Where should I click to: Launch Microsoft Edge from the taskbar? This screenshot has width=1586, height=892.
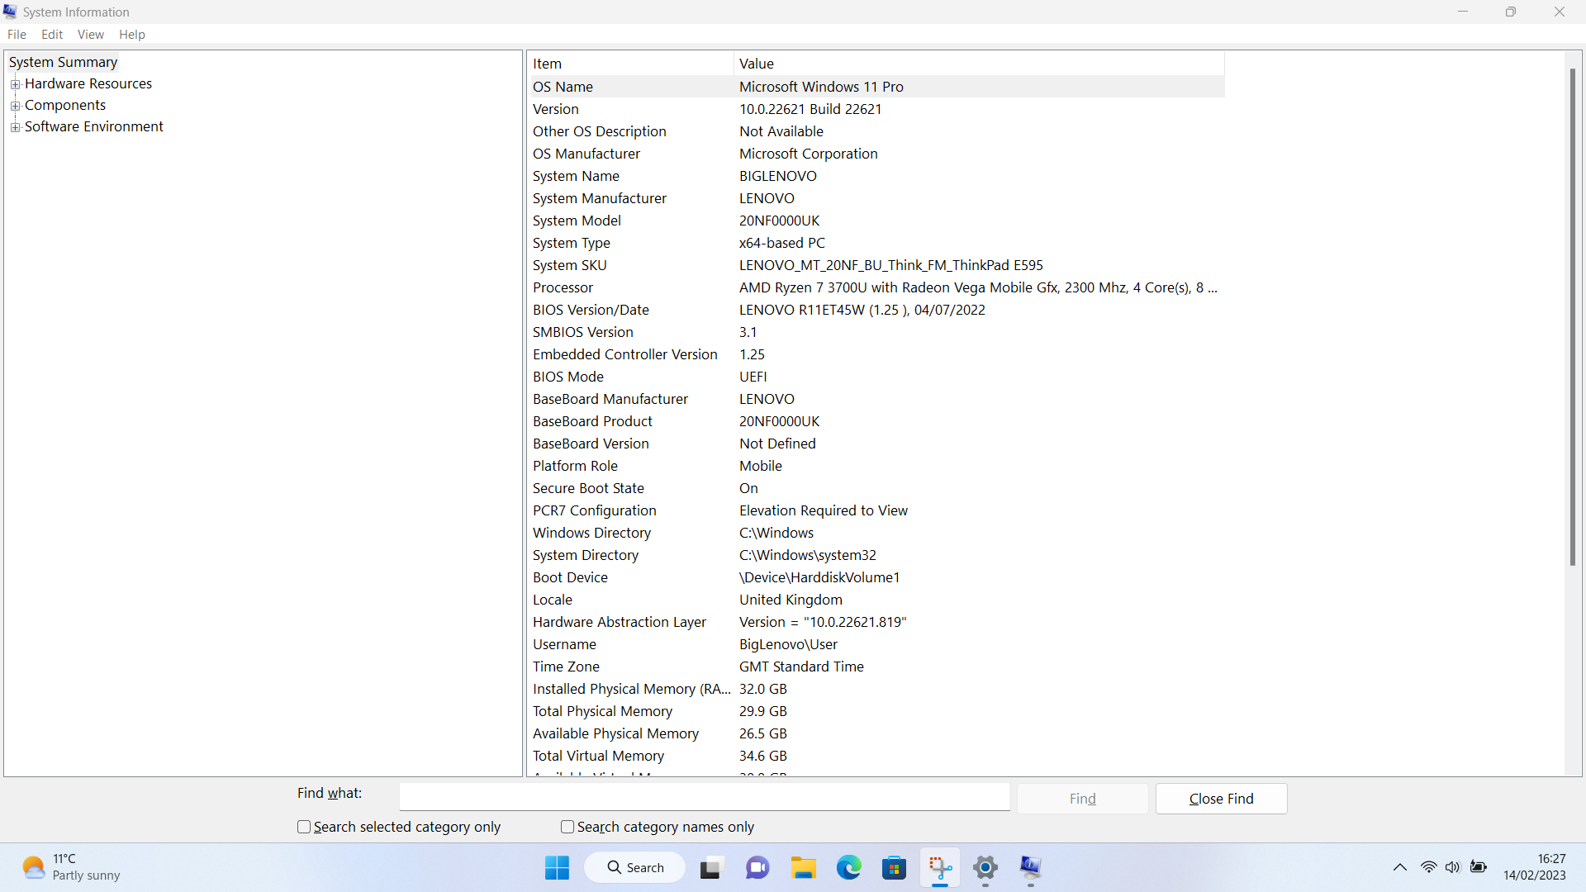point(849,867)
